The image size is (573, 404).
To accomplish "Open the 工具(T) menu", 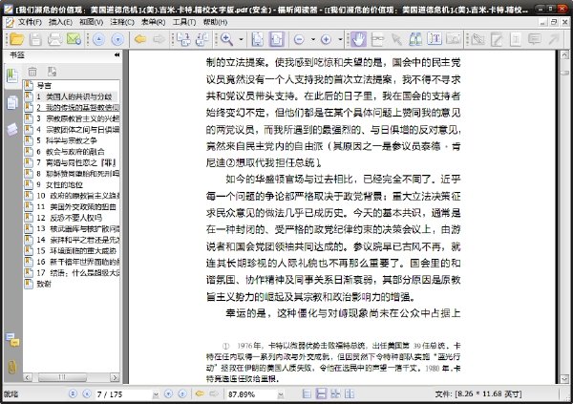I will click(184, 22).
